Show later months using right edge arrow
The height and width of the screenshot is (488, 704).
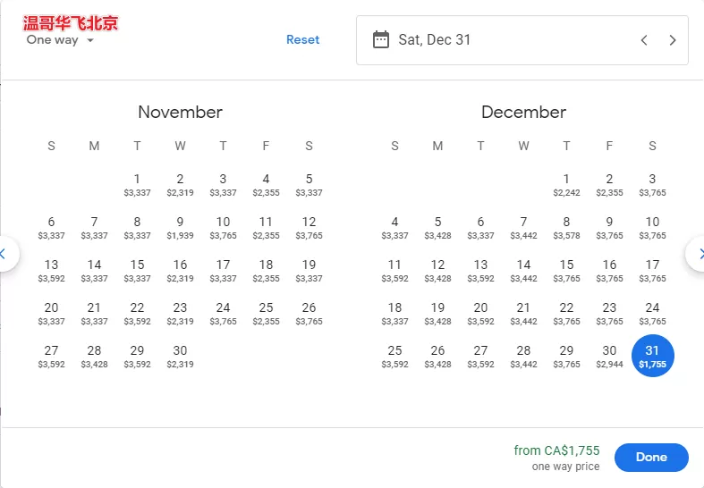(x=697, y=255)
